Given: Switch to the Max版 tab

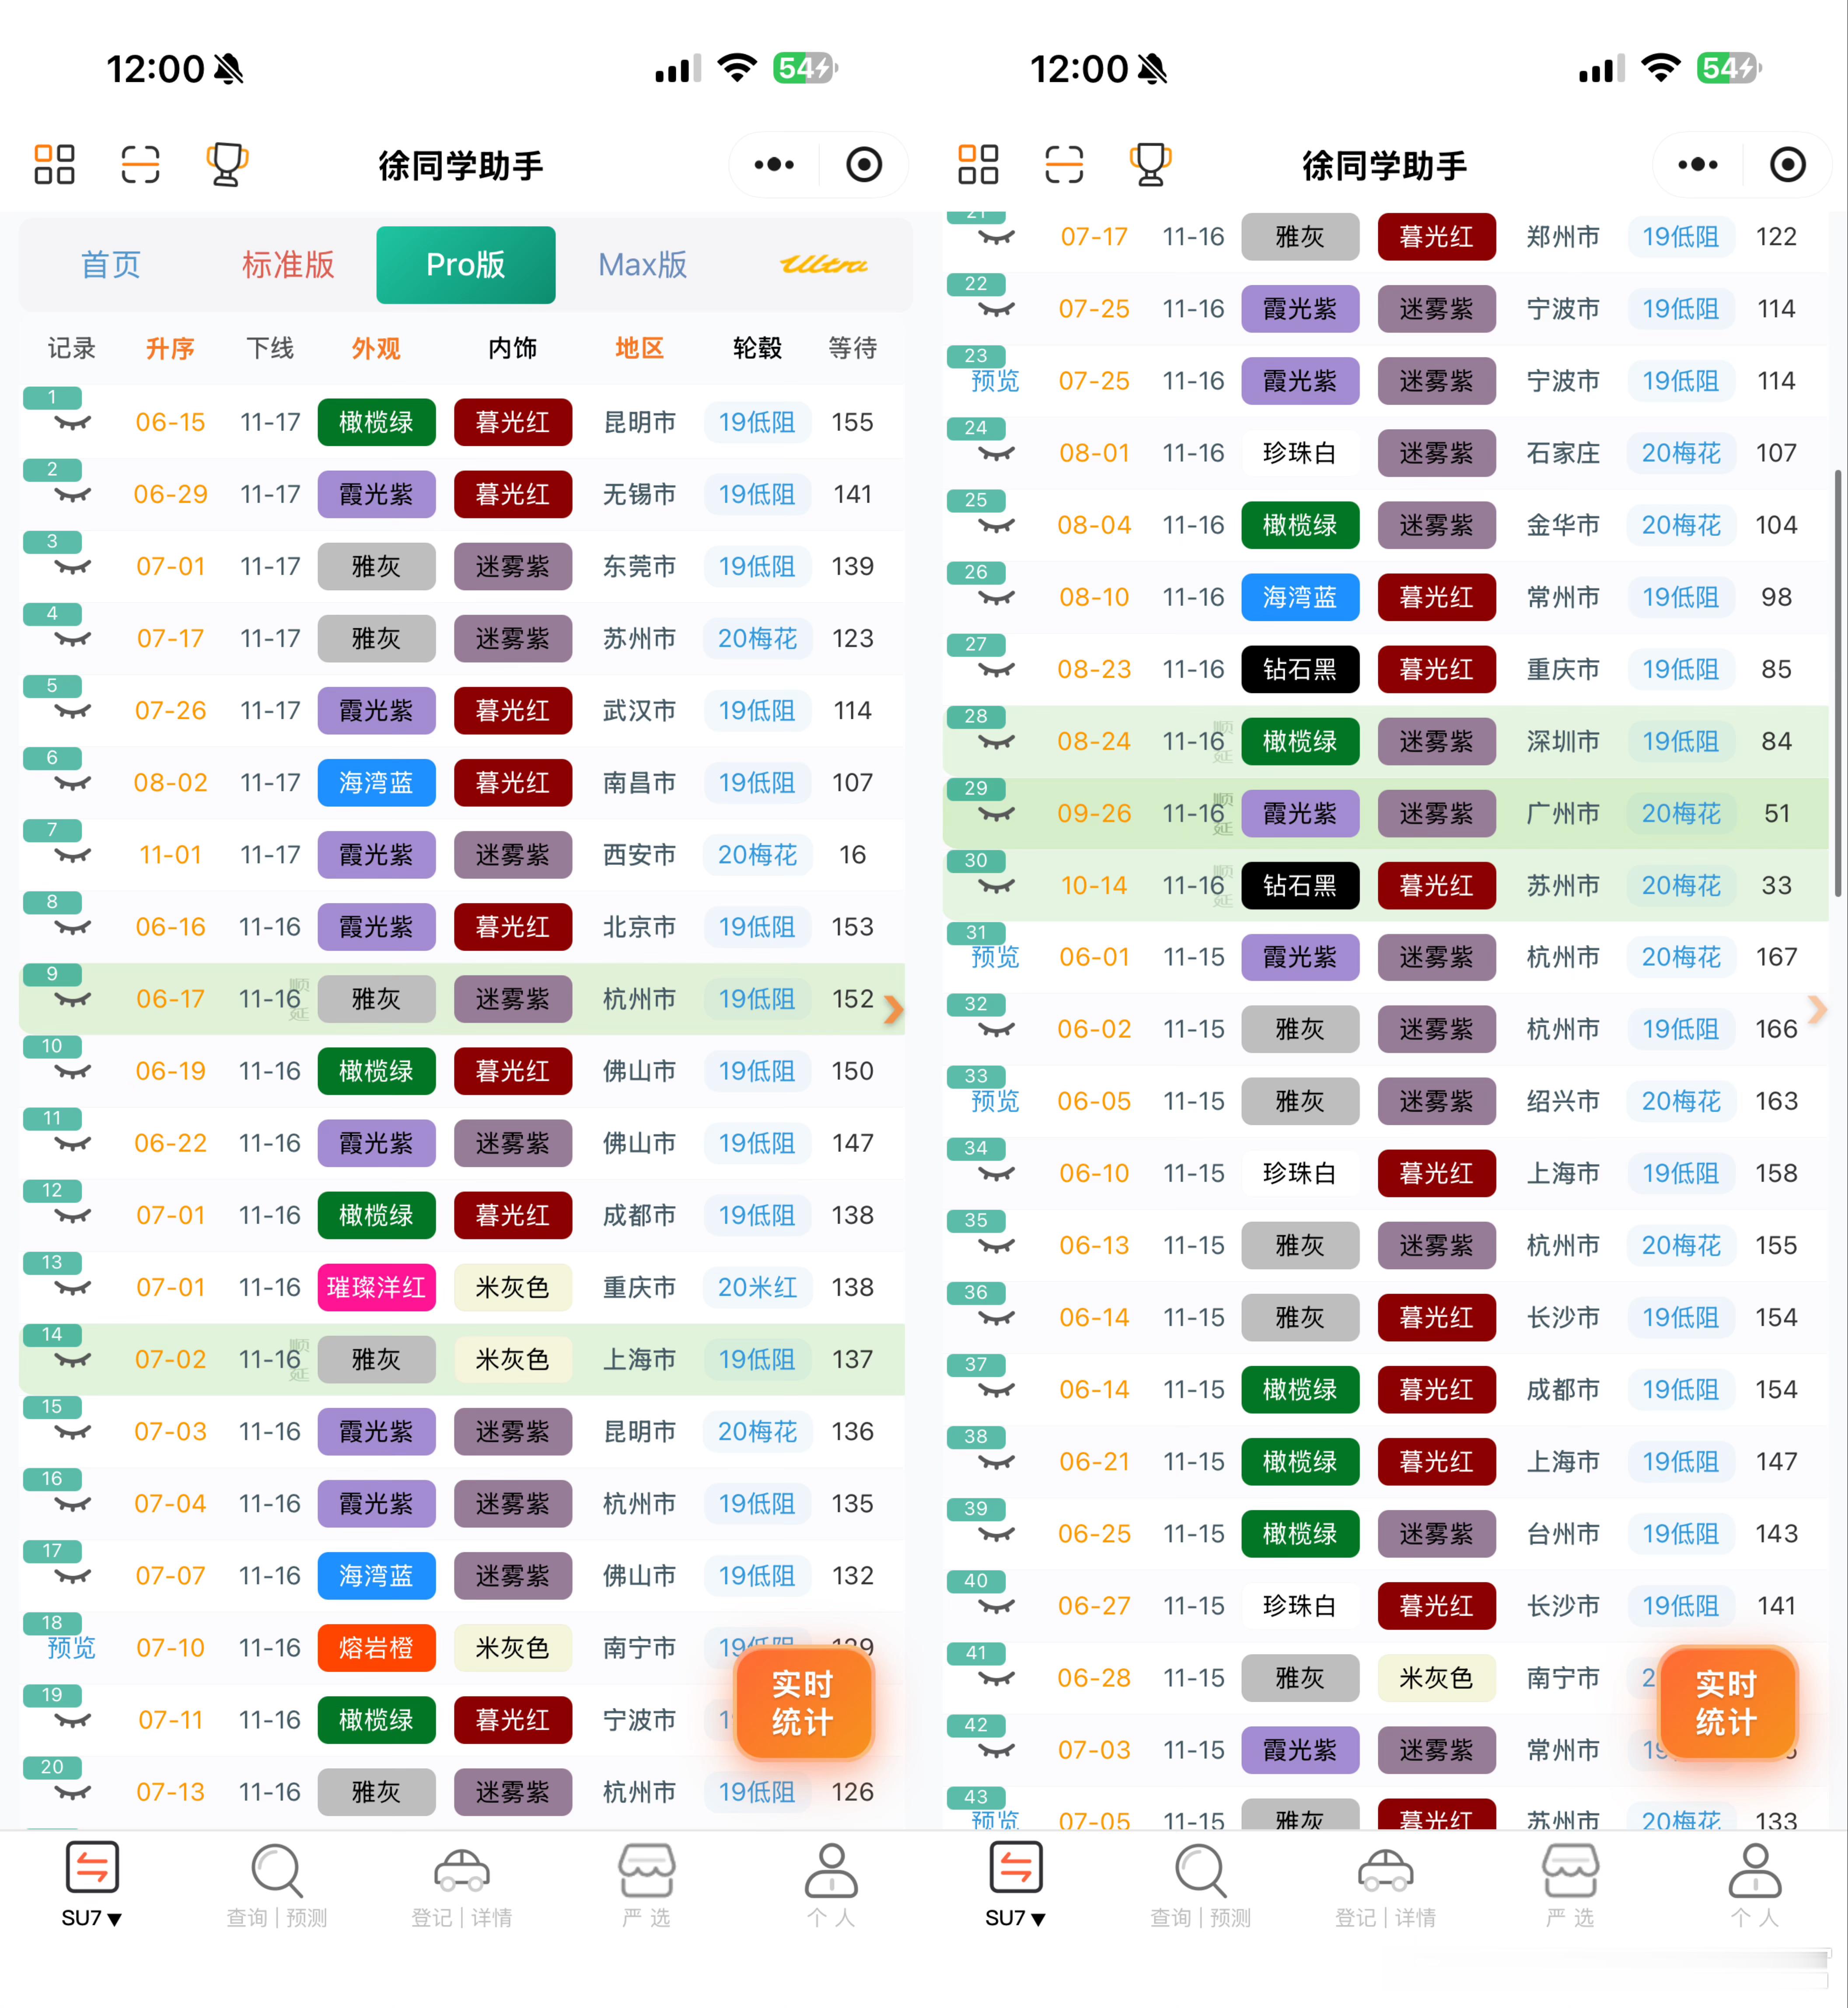Looking at the screenshot, I should [643, 265].
